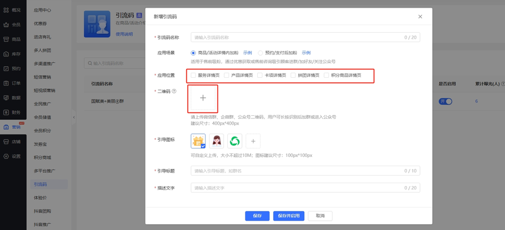Open 抖音推广 in the submenu
Viewport: 505px width, 230px height.
click(42, 224)
